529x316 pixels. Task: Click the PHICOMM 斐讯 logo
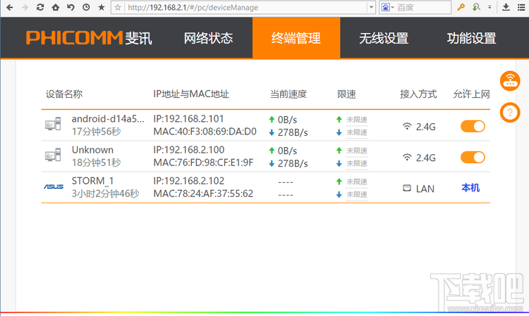tap(89, 38)
